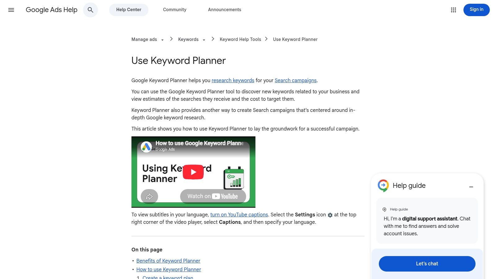This screenshot has width=496, height=279.
Task: Click the digital support assistant message
Action: [x=427, y=226]
